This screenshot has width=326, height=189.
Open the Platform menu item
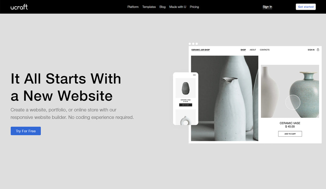(133, 7)
